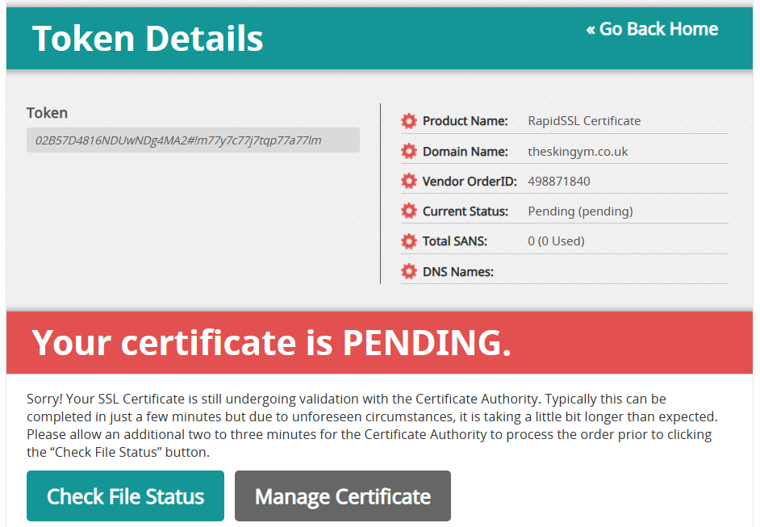Click the Token Details page heading
Image resolution: width=760 pixels, height=527 pixels.
148,38
